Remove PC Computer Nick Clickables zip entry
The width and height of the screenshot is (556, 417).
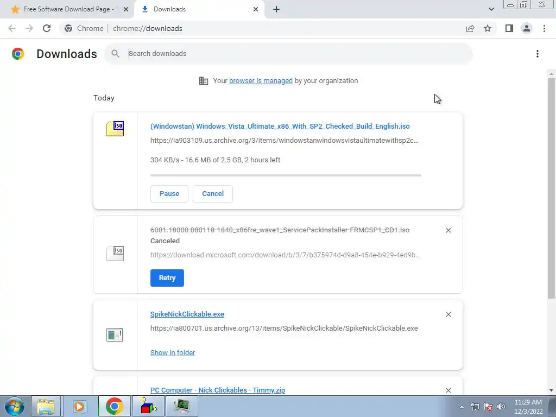tap(448, 390)
